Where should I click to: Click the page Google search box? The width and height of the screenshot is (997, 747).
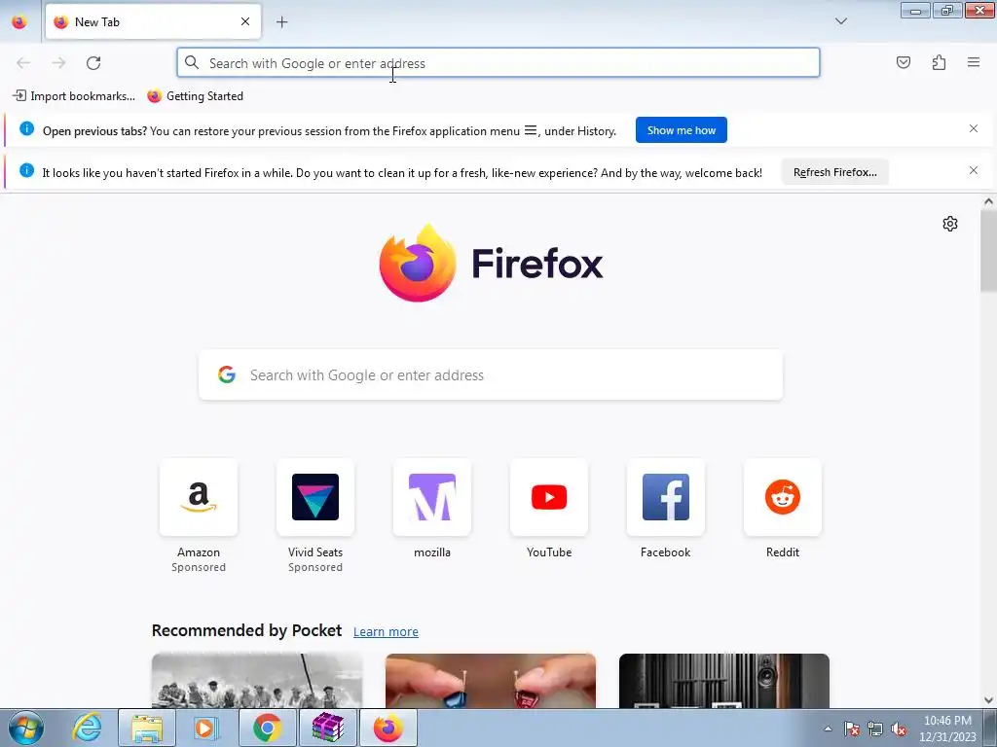[x=491, y=374]
